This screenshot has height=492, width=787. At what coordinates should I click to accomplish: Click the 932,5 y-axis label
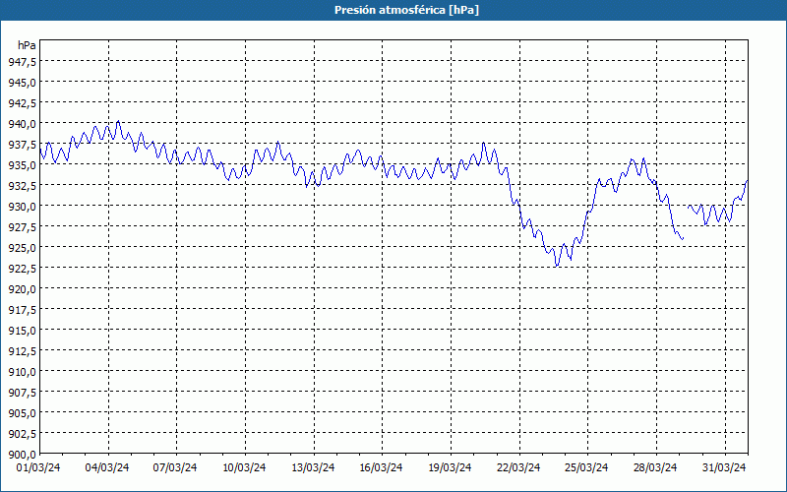pyautogui.click(x=22, y=185)
